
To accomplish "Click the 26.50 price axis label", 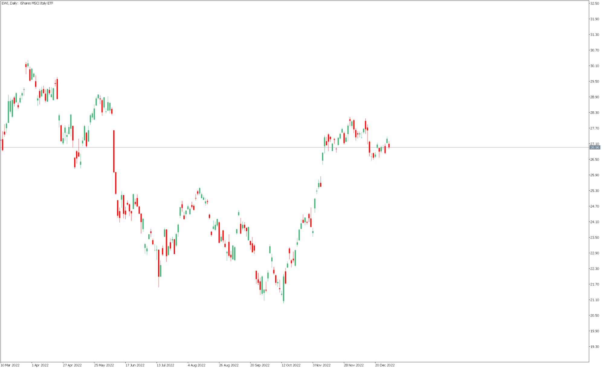I will tap(595, 159).
